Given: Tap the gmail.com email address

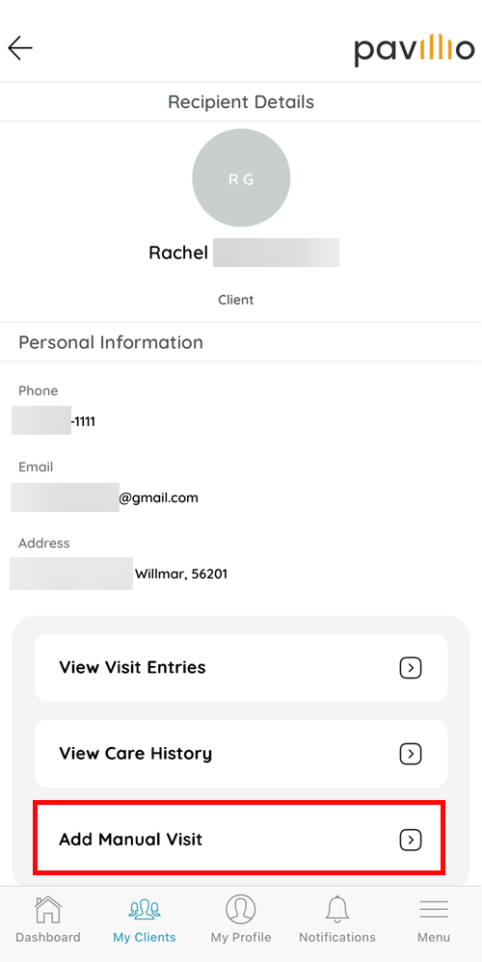Looking at the screenshot, I should (105, 497).
